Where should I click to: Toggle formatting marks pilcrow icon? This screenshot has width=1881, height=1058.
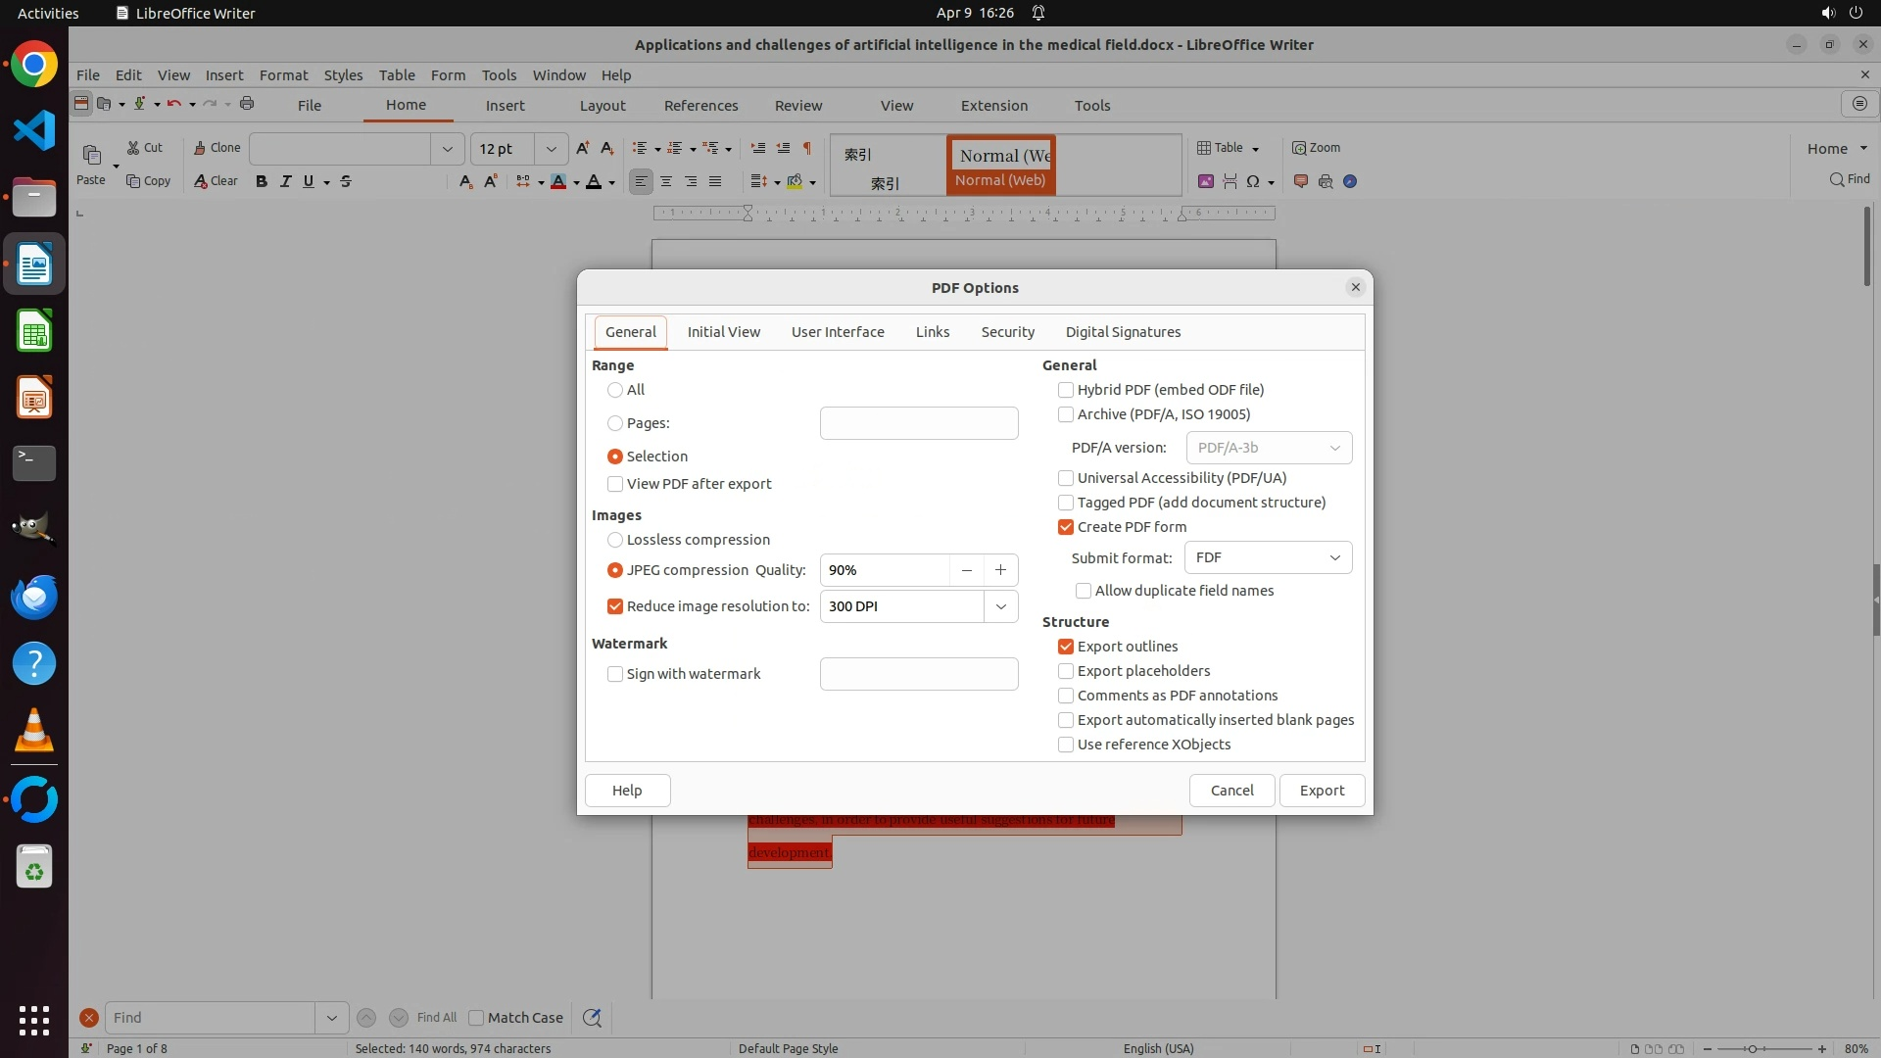807,148
